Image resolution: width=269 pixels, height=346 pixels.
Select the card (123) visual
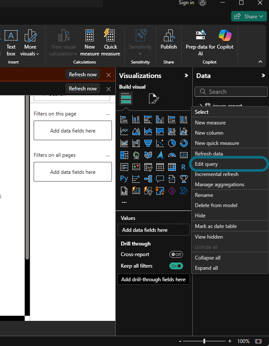coord(184,155)
